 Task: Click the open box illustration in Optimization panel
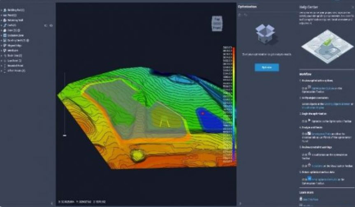tap(265, 34)
